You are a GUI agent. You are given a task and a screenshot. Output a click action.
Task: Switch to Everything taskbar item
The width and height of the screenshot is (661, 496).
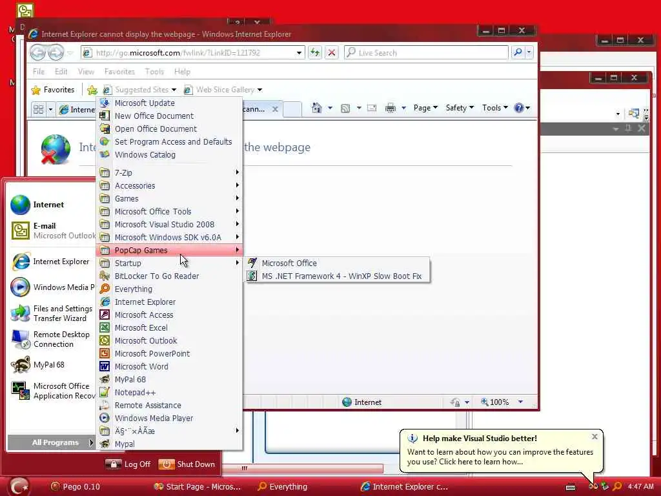[x=283, y=487]
